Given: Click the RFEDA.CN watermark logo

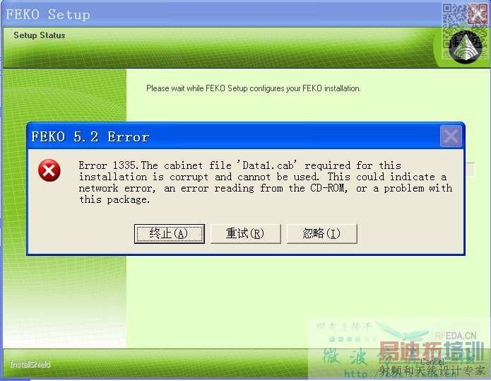Looking at the screenshot, I should 456,336.
